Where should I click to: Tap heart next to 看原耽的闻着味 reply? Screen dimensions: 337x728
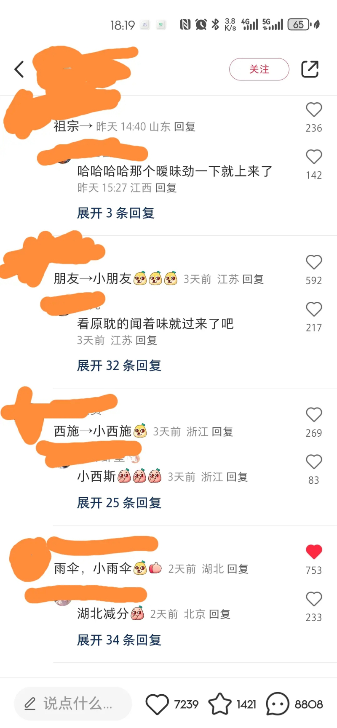tap(314, 309)
